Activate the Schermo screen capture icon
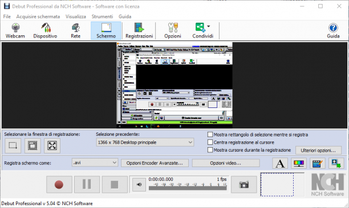349x208 pixels. pos(106,31)
